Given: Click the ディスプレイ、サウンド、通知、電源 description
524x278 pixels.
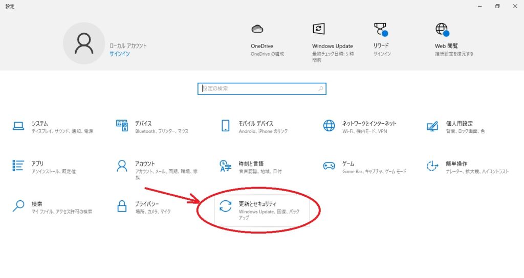Looking at the screenshot, I should [x=62, y=131].
